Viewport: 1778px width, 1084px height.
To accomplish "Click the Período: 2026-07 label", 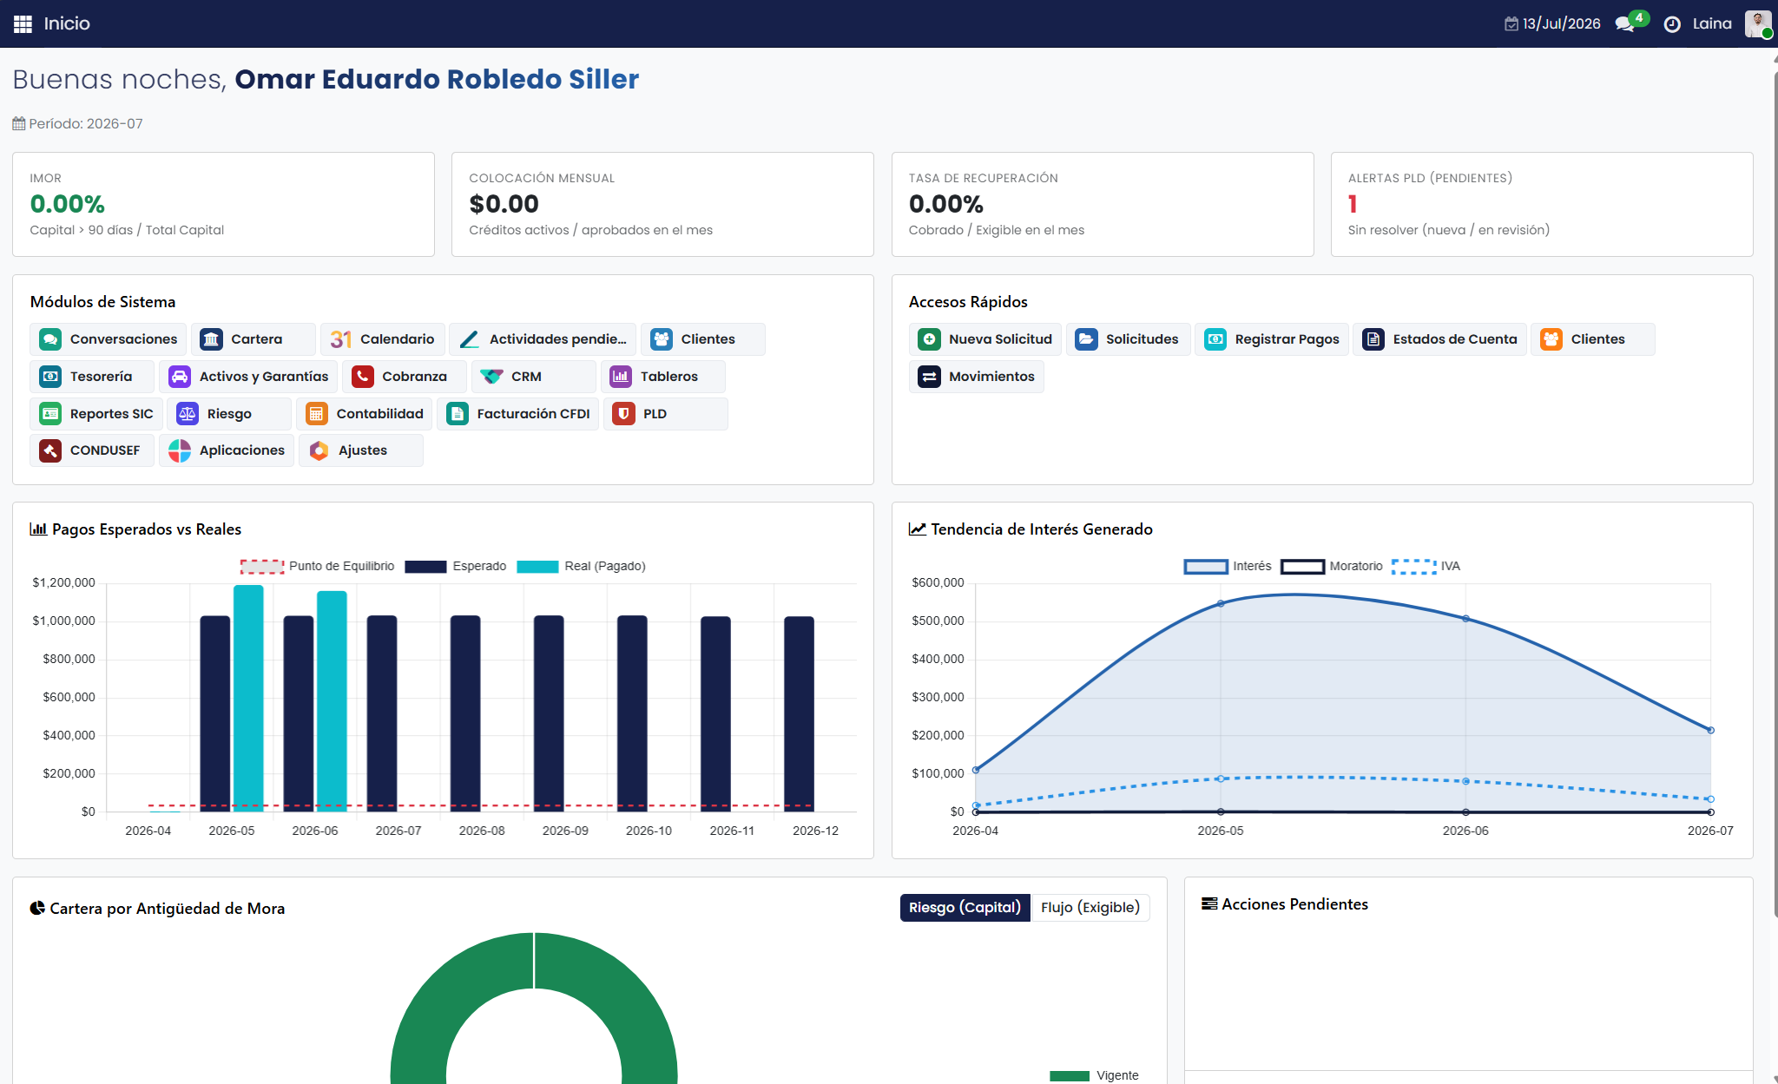I will [x=78, y=124].
